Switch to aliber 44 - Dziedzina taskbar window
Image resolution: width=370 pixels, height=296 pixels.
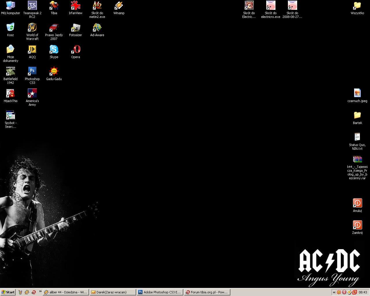coord(66,292)
